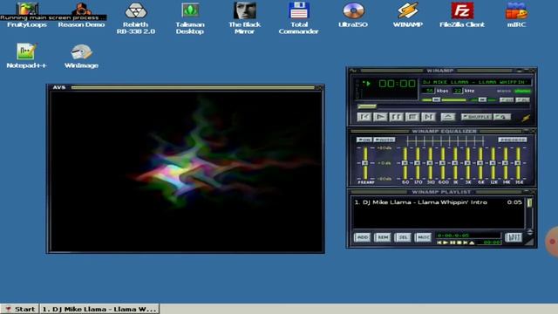Viewport: 558px width, 314px height.
Task: Click the AVS visualization display
Action: (186, 171)
